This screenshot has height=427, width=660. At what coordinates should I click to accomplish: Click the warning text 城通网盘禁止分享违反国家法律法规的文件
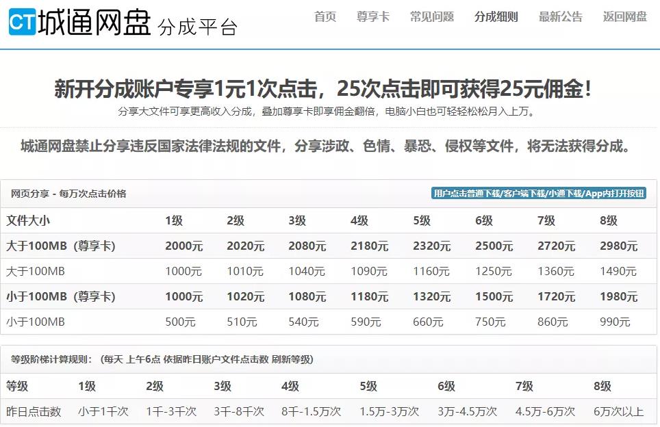tap(326, 146)
